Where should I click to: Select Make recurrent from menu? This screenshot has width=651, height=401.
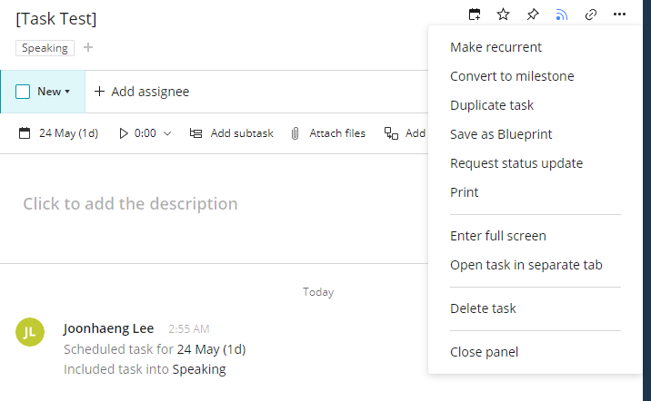click(496, 47)
